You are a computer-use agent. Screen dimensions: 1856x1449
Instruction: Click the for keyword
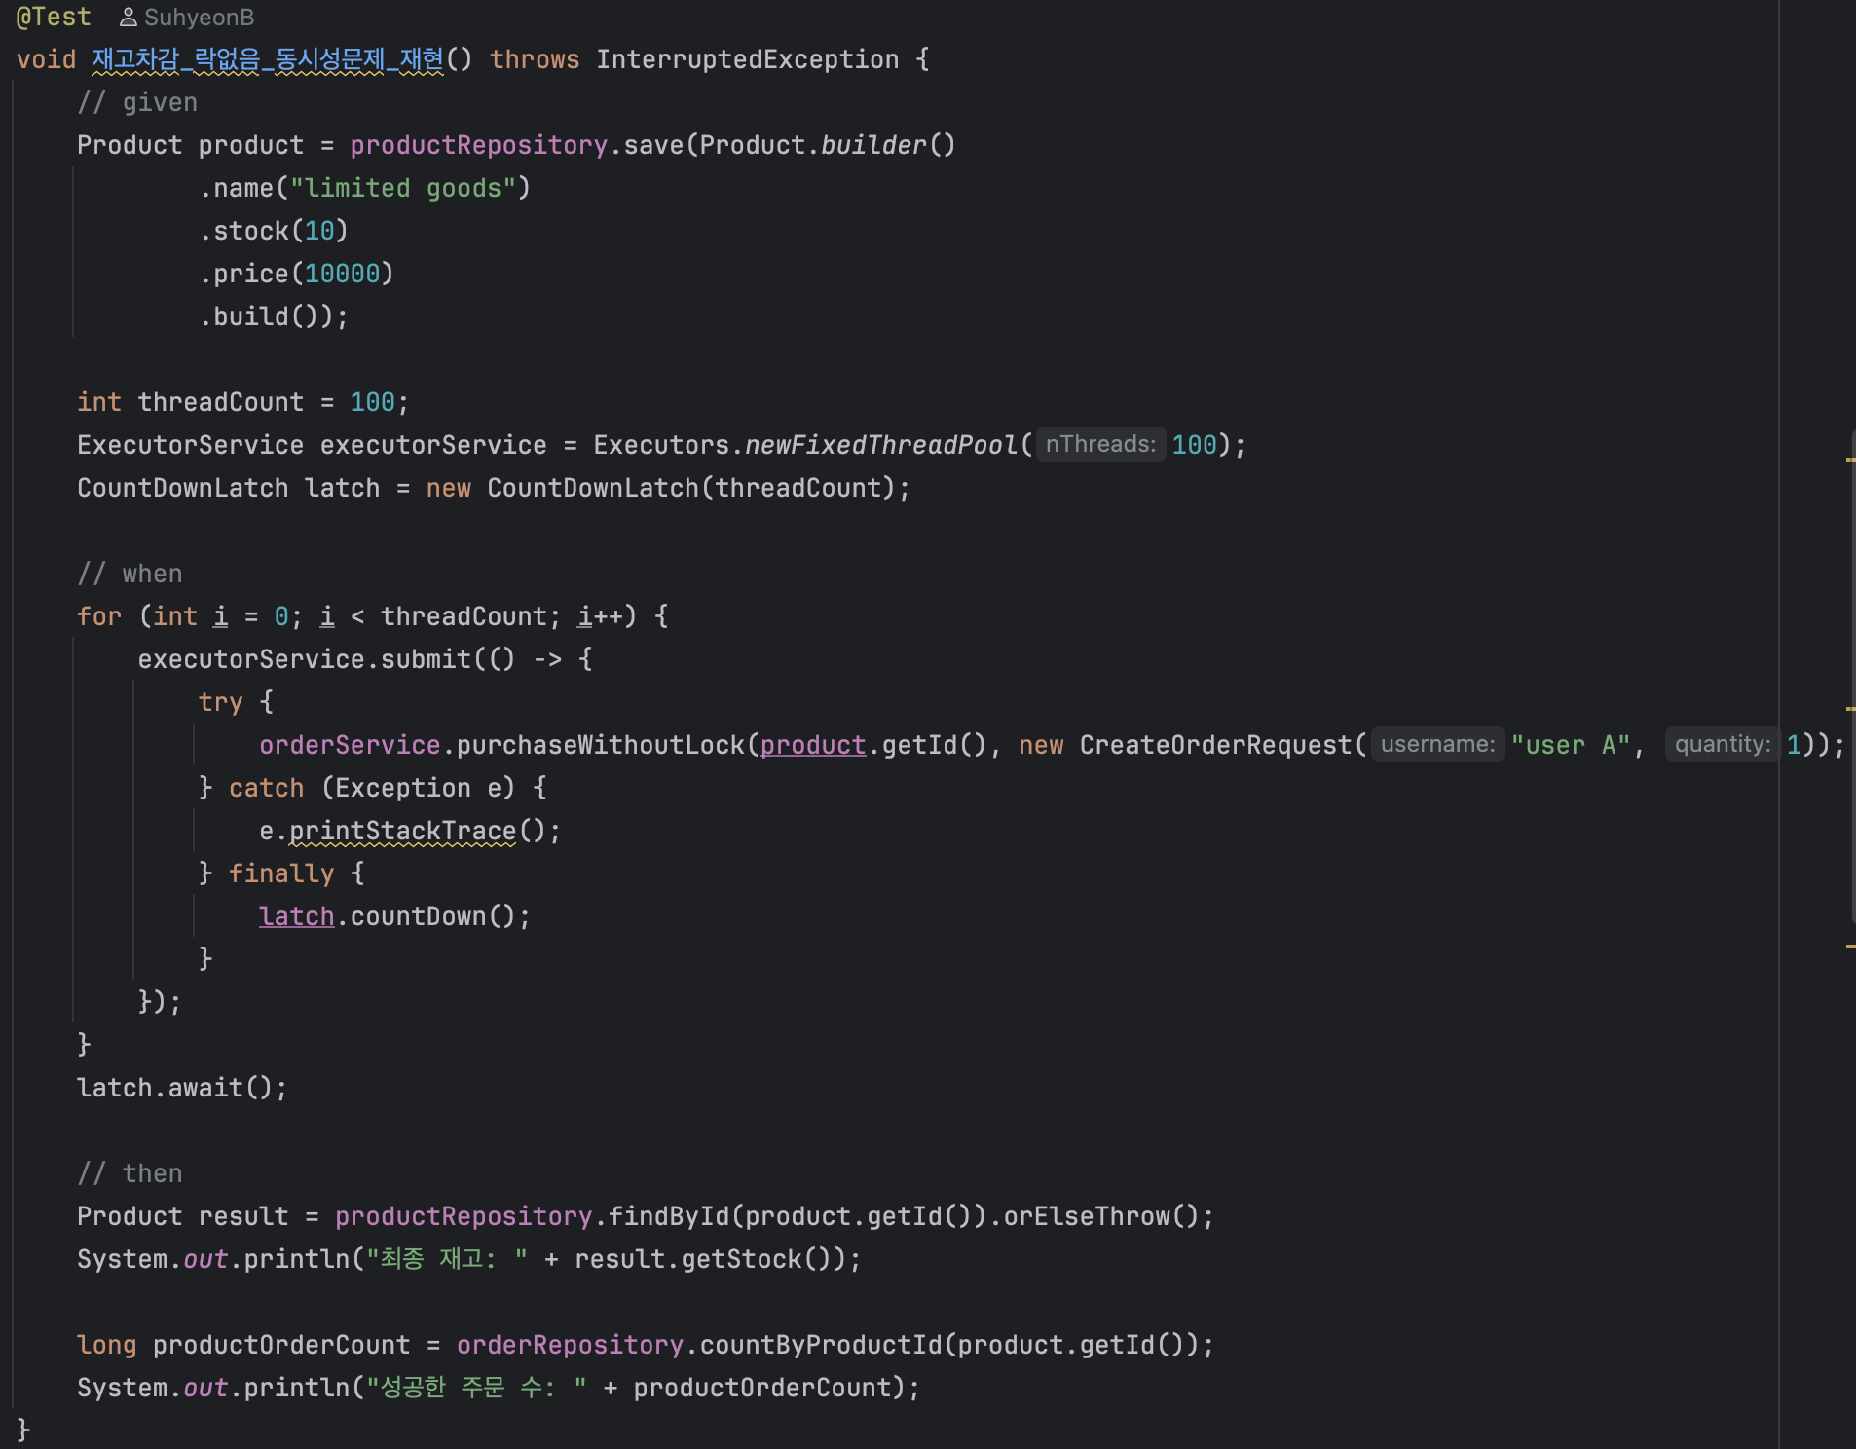[x=99, y=616]
